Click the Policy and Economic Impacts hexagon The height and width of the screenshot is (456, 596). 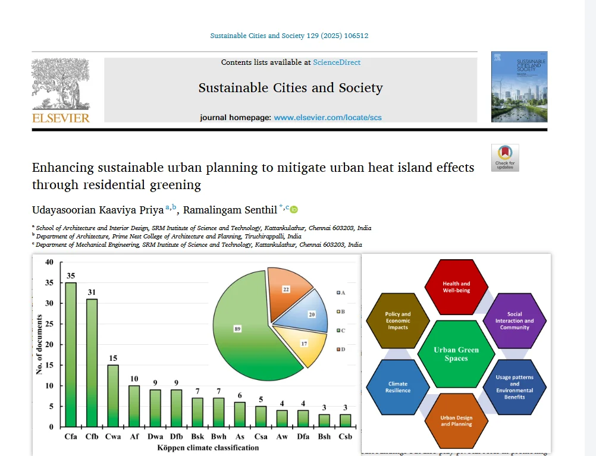(x=397, y=320)
